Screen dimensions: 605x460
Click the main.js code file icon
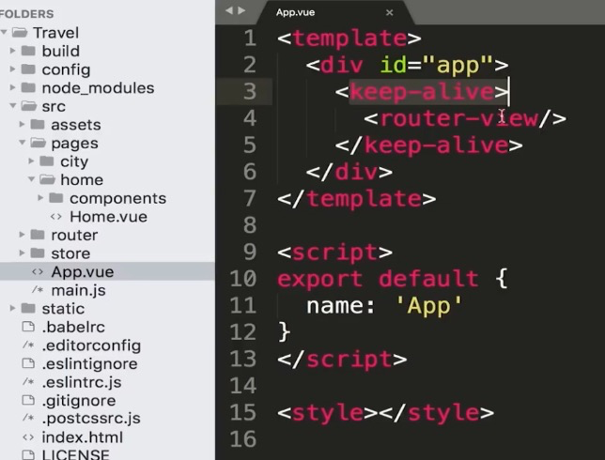[x=38, y=289]
